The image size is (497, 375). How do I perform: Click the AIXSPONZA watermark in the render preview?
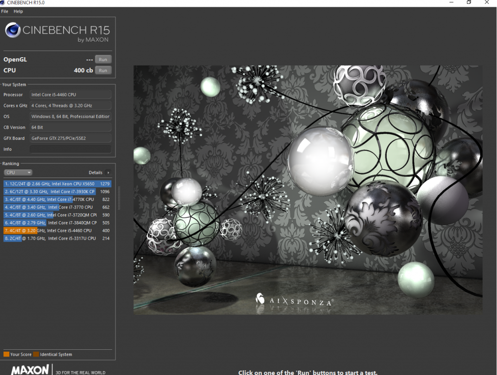coord(294,301)
